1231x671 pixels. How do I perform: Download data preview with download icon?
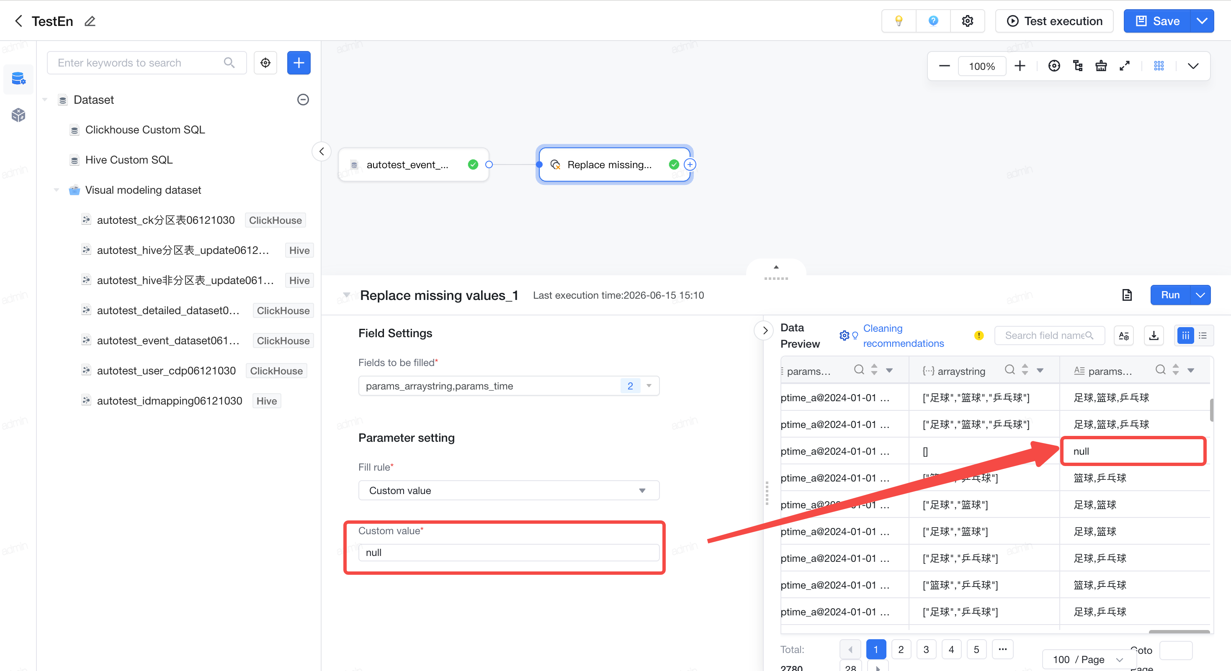[1154, 335]
